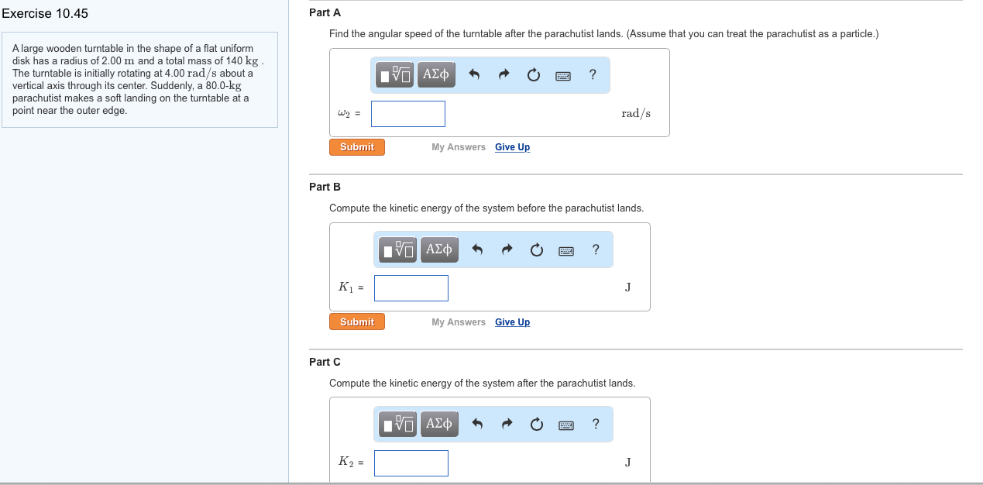Click the templates icon in Part B toolbar

click(399, 249)
